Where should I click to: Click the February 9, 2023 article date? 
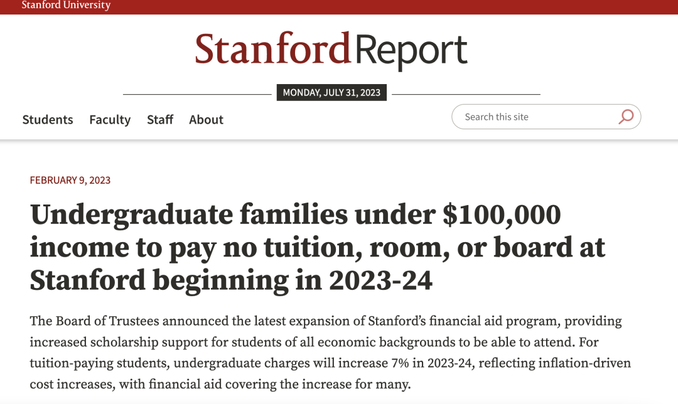(70, 180)
